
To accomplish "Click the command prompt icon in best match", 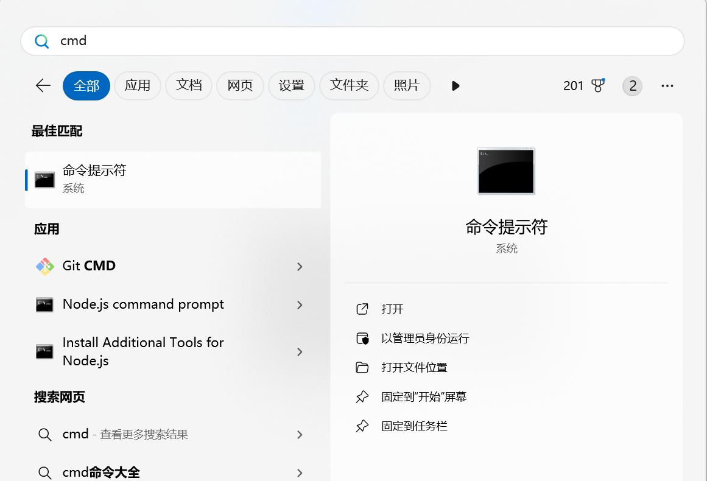I will tap(44, 180).
